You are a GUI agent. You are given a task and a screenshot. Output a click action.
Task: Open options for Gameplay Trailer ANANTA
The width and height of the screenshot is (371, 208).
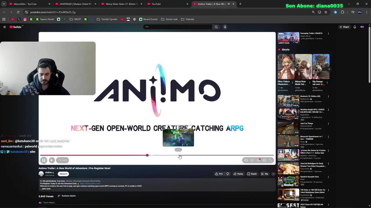pos(328,34)
